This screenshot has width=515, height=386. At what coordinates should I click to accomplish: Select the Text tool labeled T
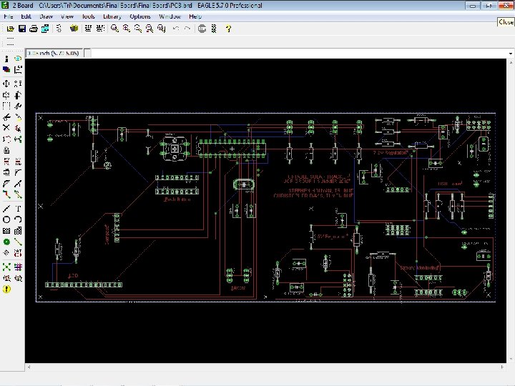click(19, 208)
